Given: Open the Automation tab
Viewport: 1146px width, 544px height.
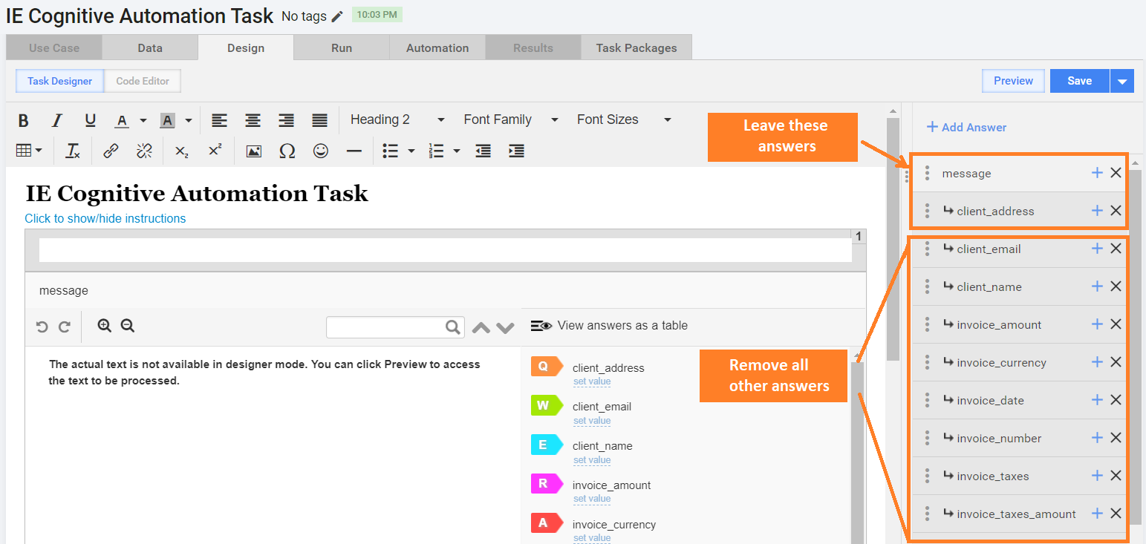Looking at the screenshot, I should 437,47.
